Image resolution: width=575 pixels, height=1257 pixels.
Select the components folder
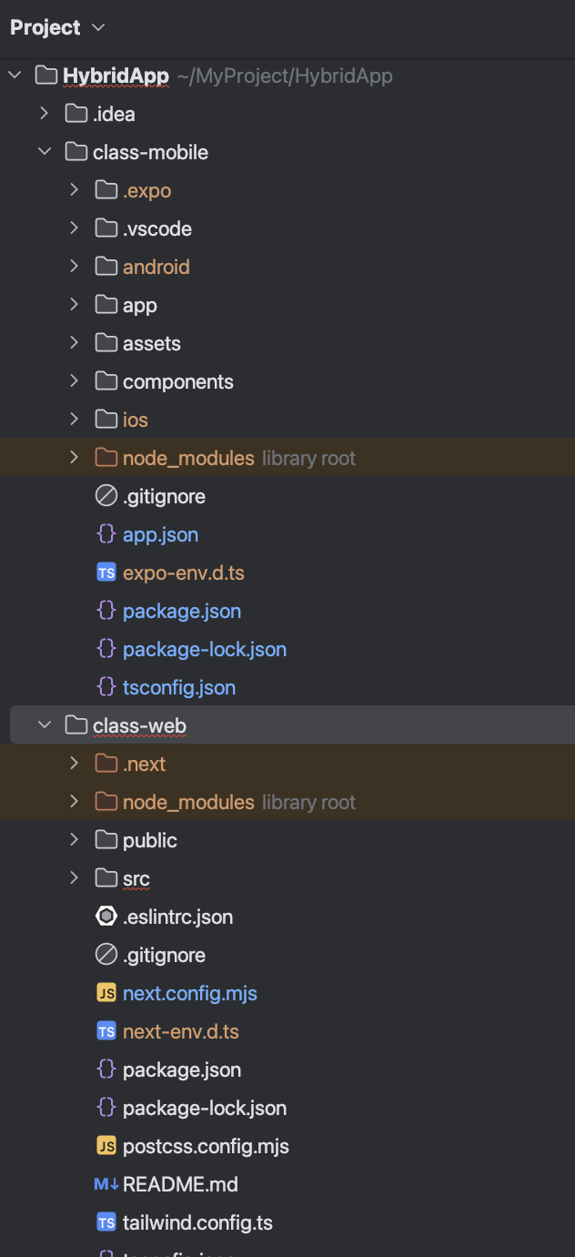177,381
